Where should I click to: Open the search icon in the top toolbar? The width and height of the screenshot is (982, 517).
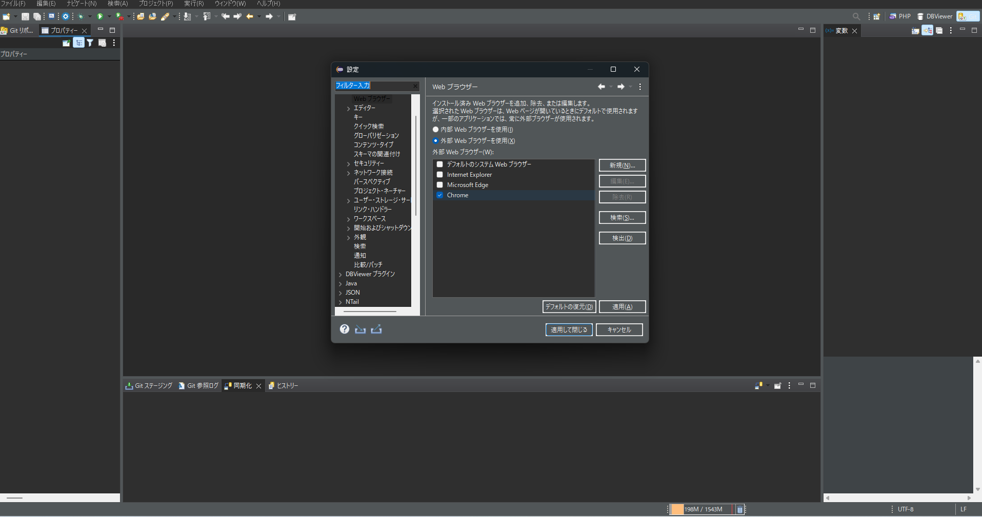pyautogui.click(x=855, y=16)
